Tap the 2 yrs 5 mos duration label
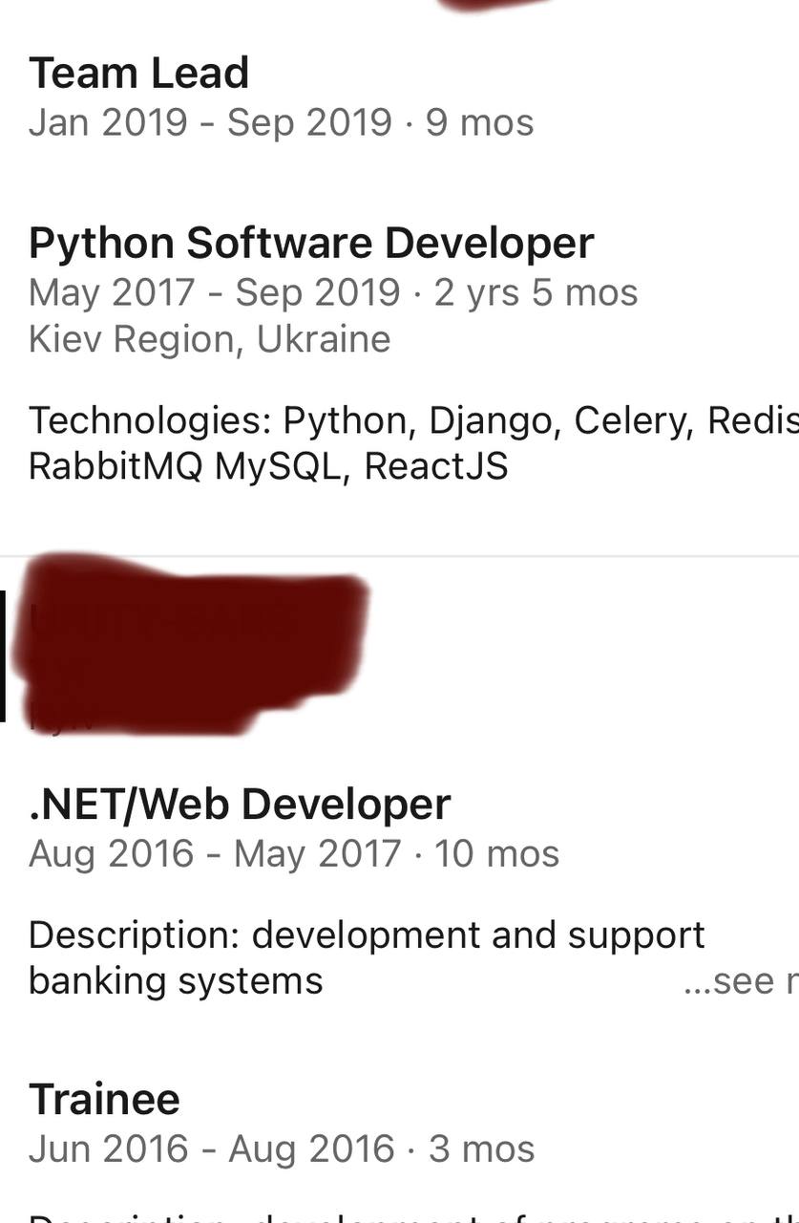The image size is (799, 1223). [536, 292]
